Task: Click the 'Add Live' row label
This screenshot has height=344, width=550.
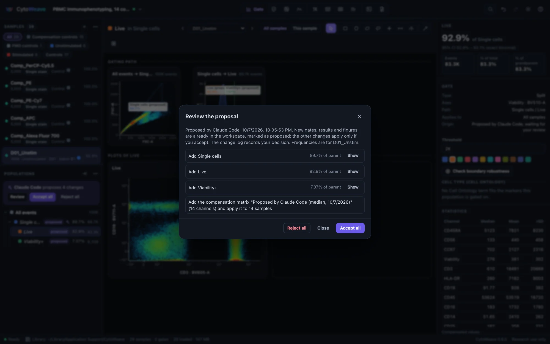Action: (x=197, y=172)
